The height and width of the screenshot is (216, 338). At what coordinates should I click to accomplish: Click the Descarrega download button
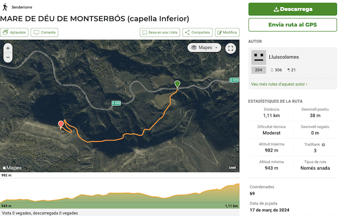[293, 9]
